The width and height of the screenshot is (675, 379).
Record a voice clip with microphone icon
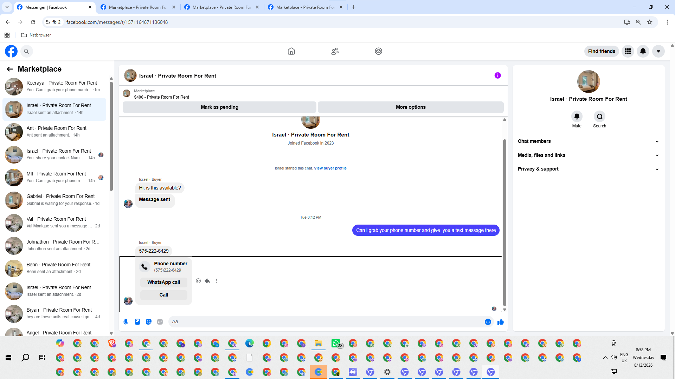(126, 322)
